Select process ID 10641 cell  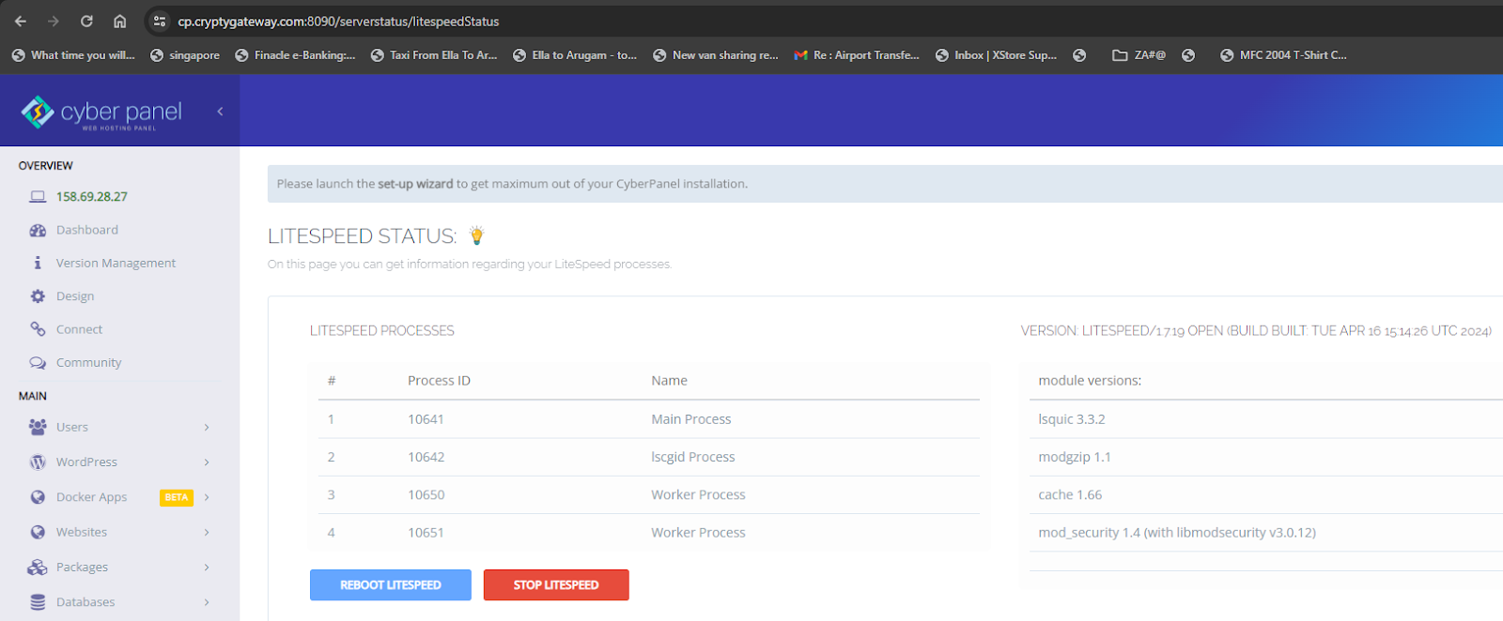tap(426, 419)
